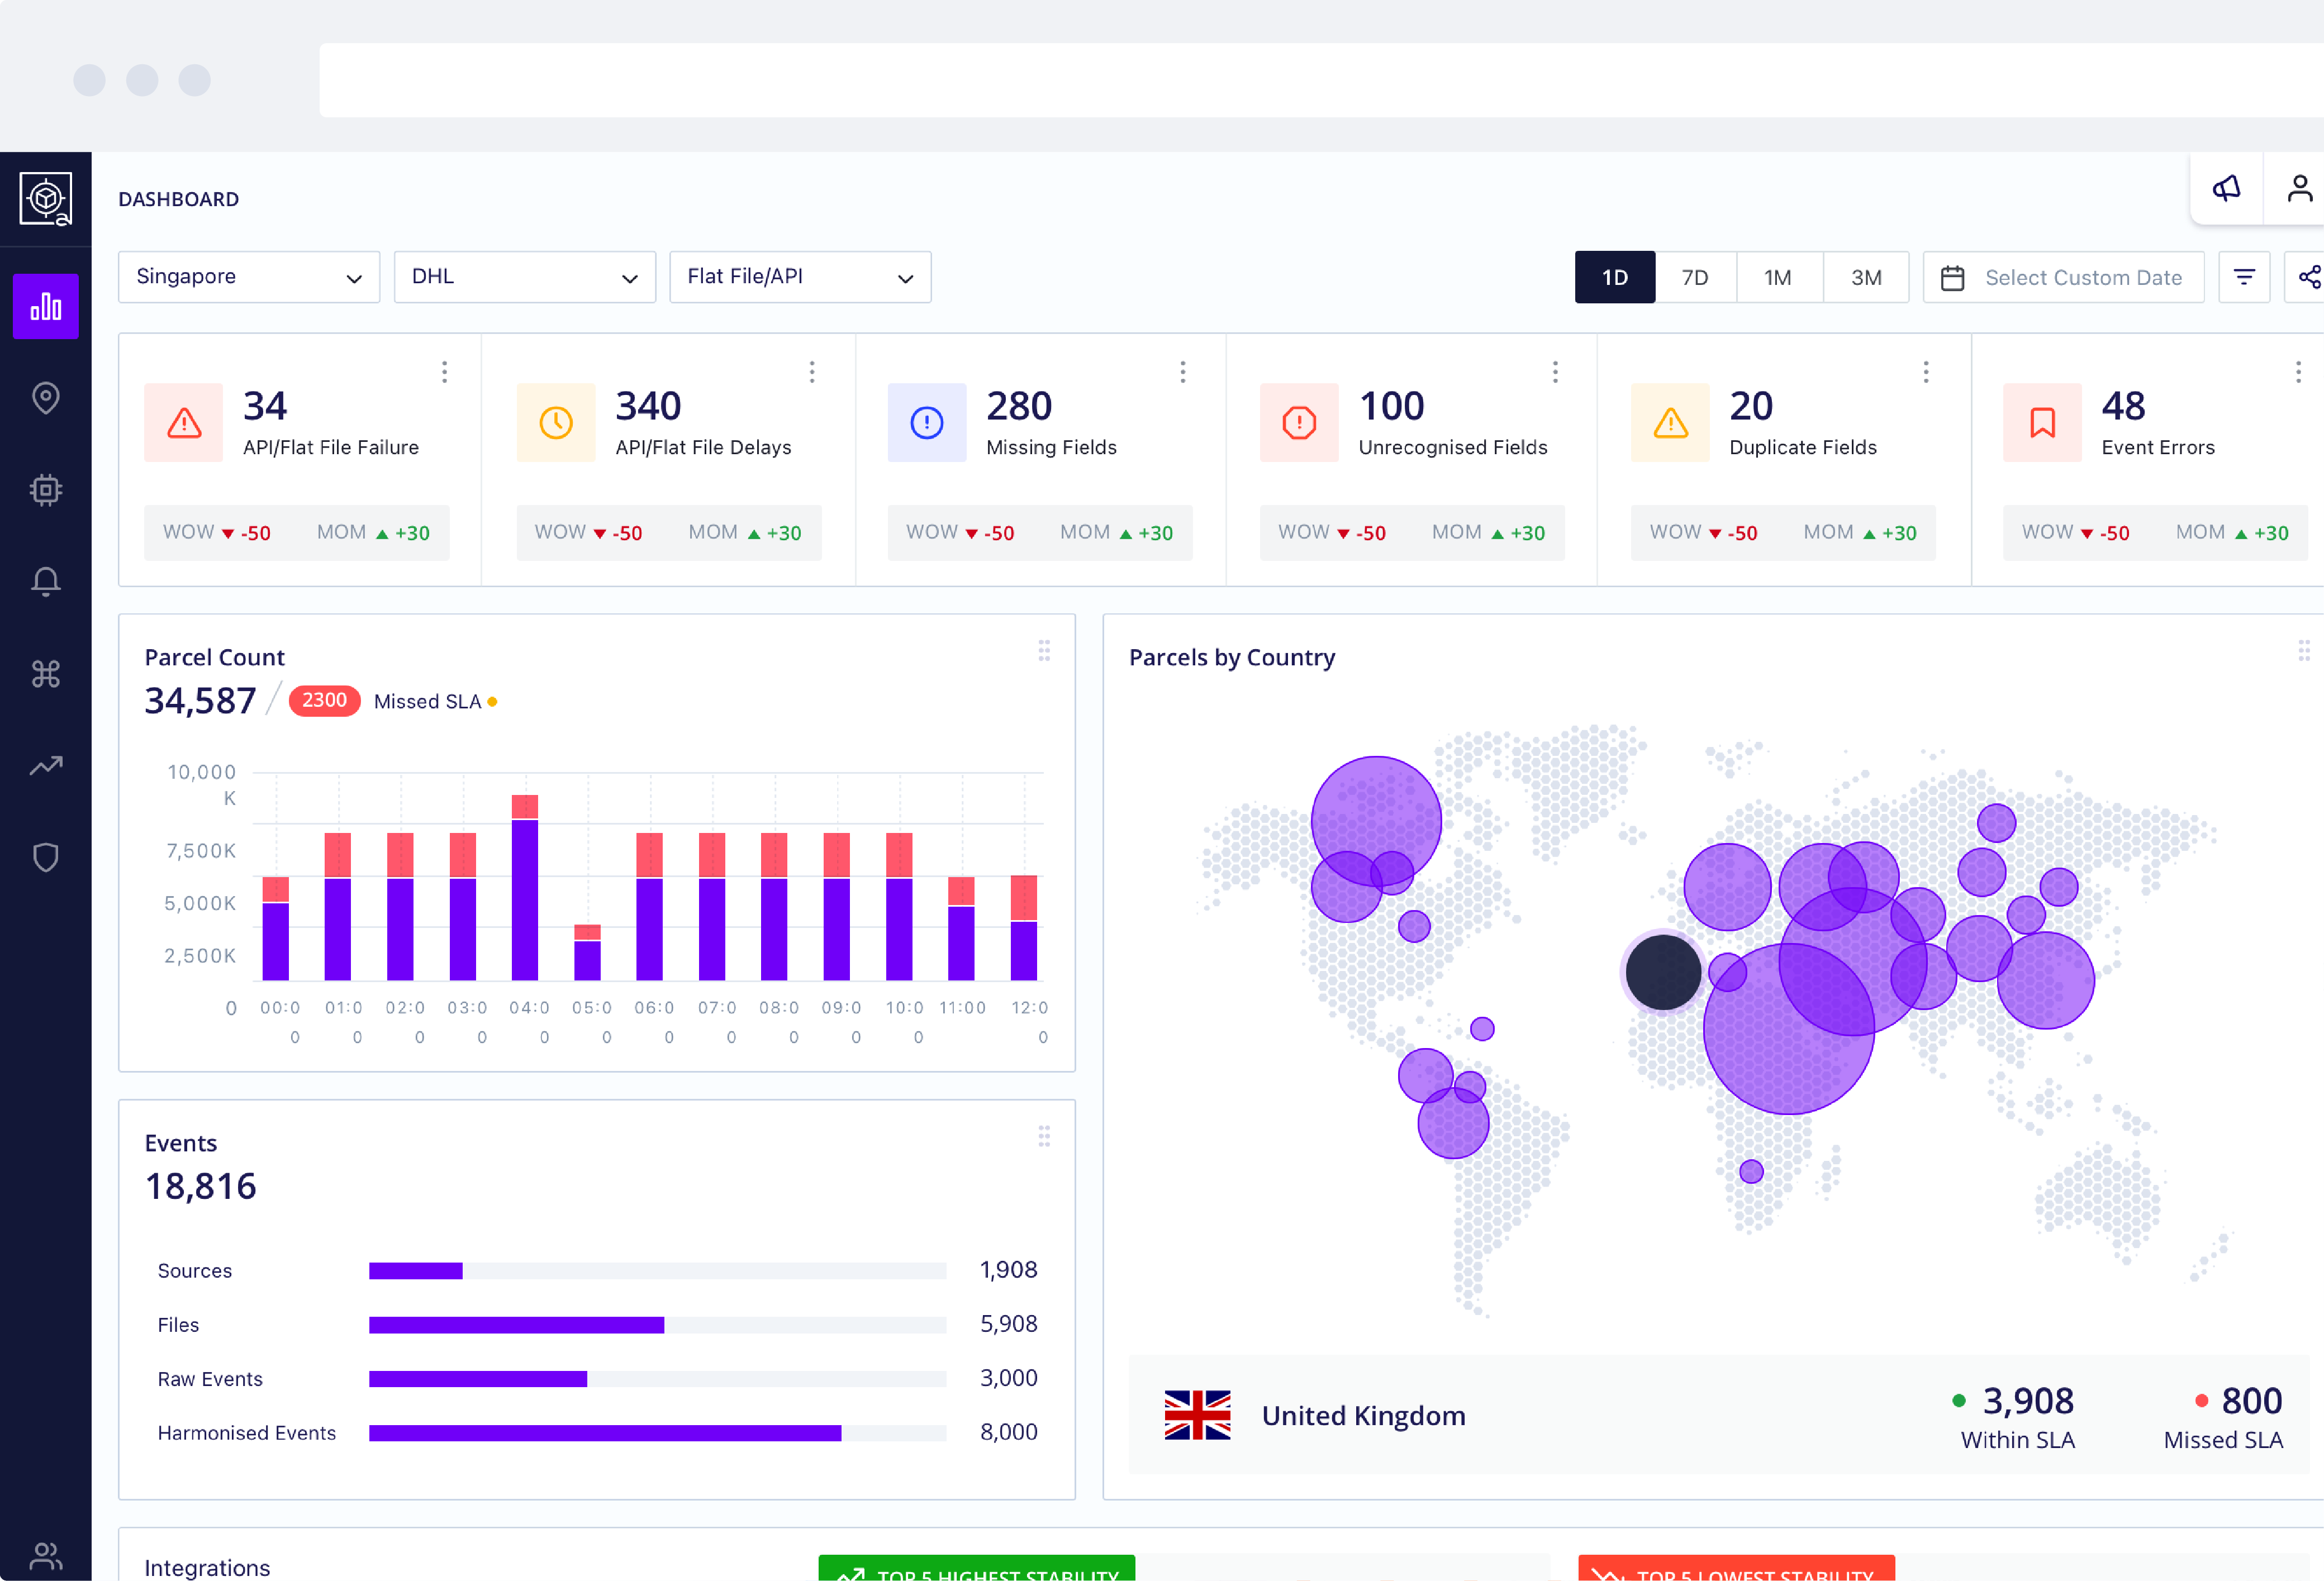Select the chip integrations icon in sidebar
The image size is (2324, 1581).
coord(45,490)
